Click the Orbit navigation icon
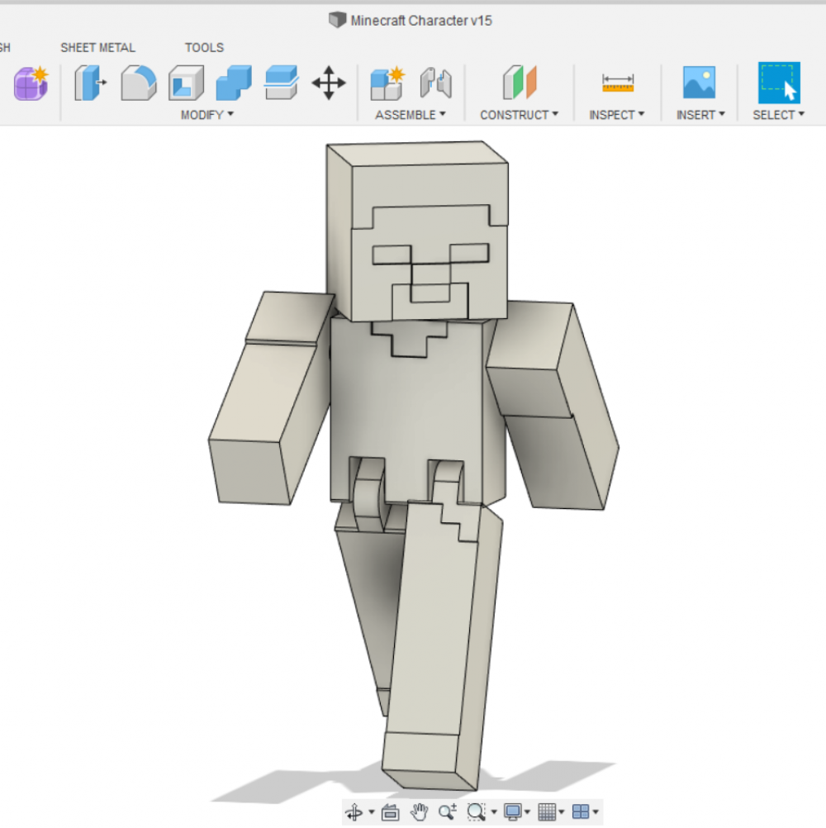 click(x=354, y=811)
